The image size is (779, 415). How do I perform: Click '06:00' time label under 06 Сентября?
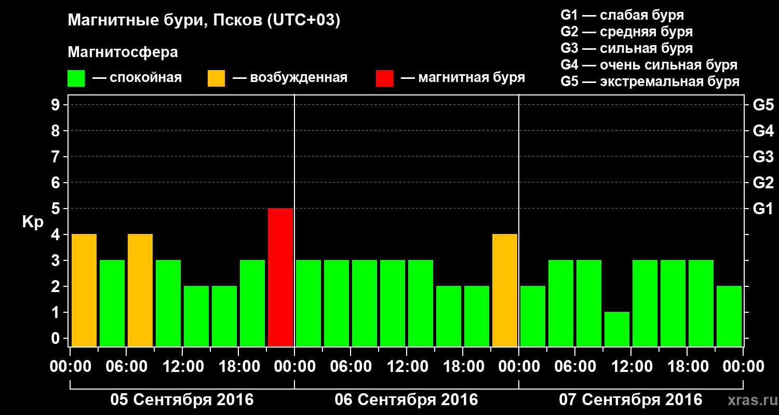[x=351, y=367]
